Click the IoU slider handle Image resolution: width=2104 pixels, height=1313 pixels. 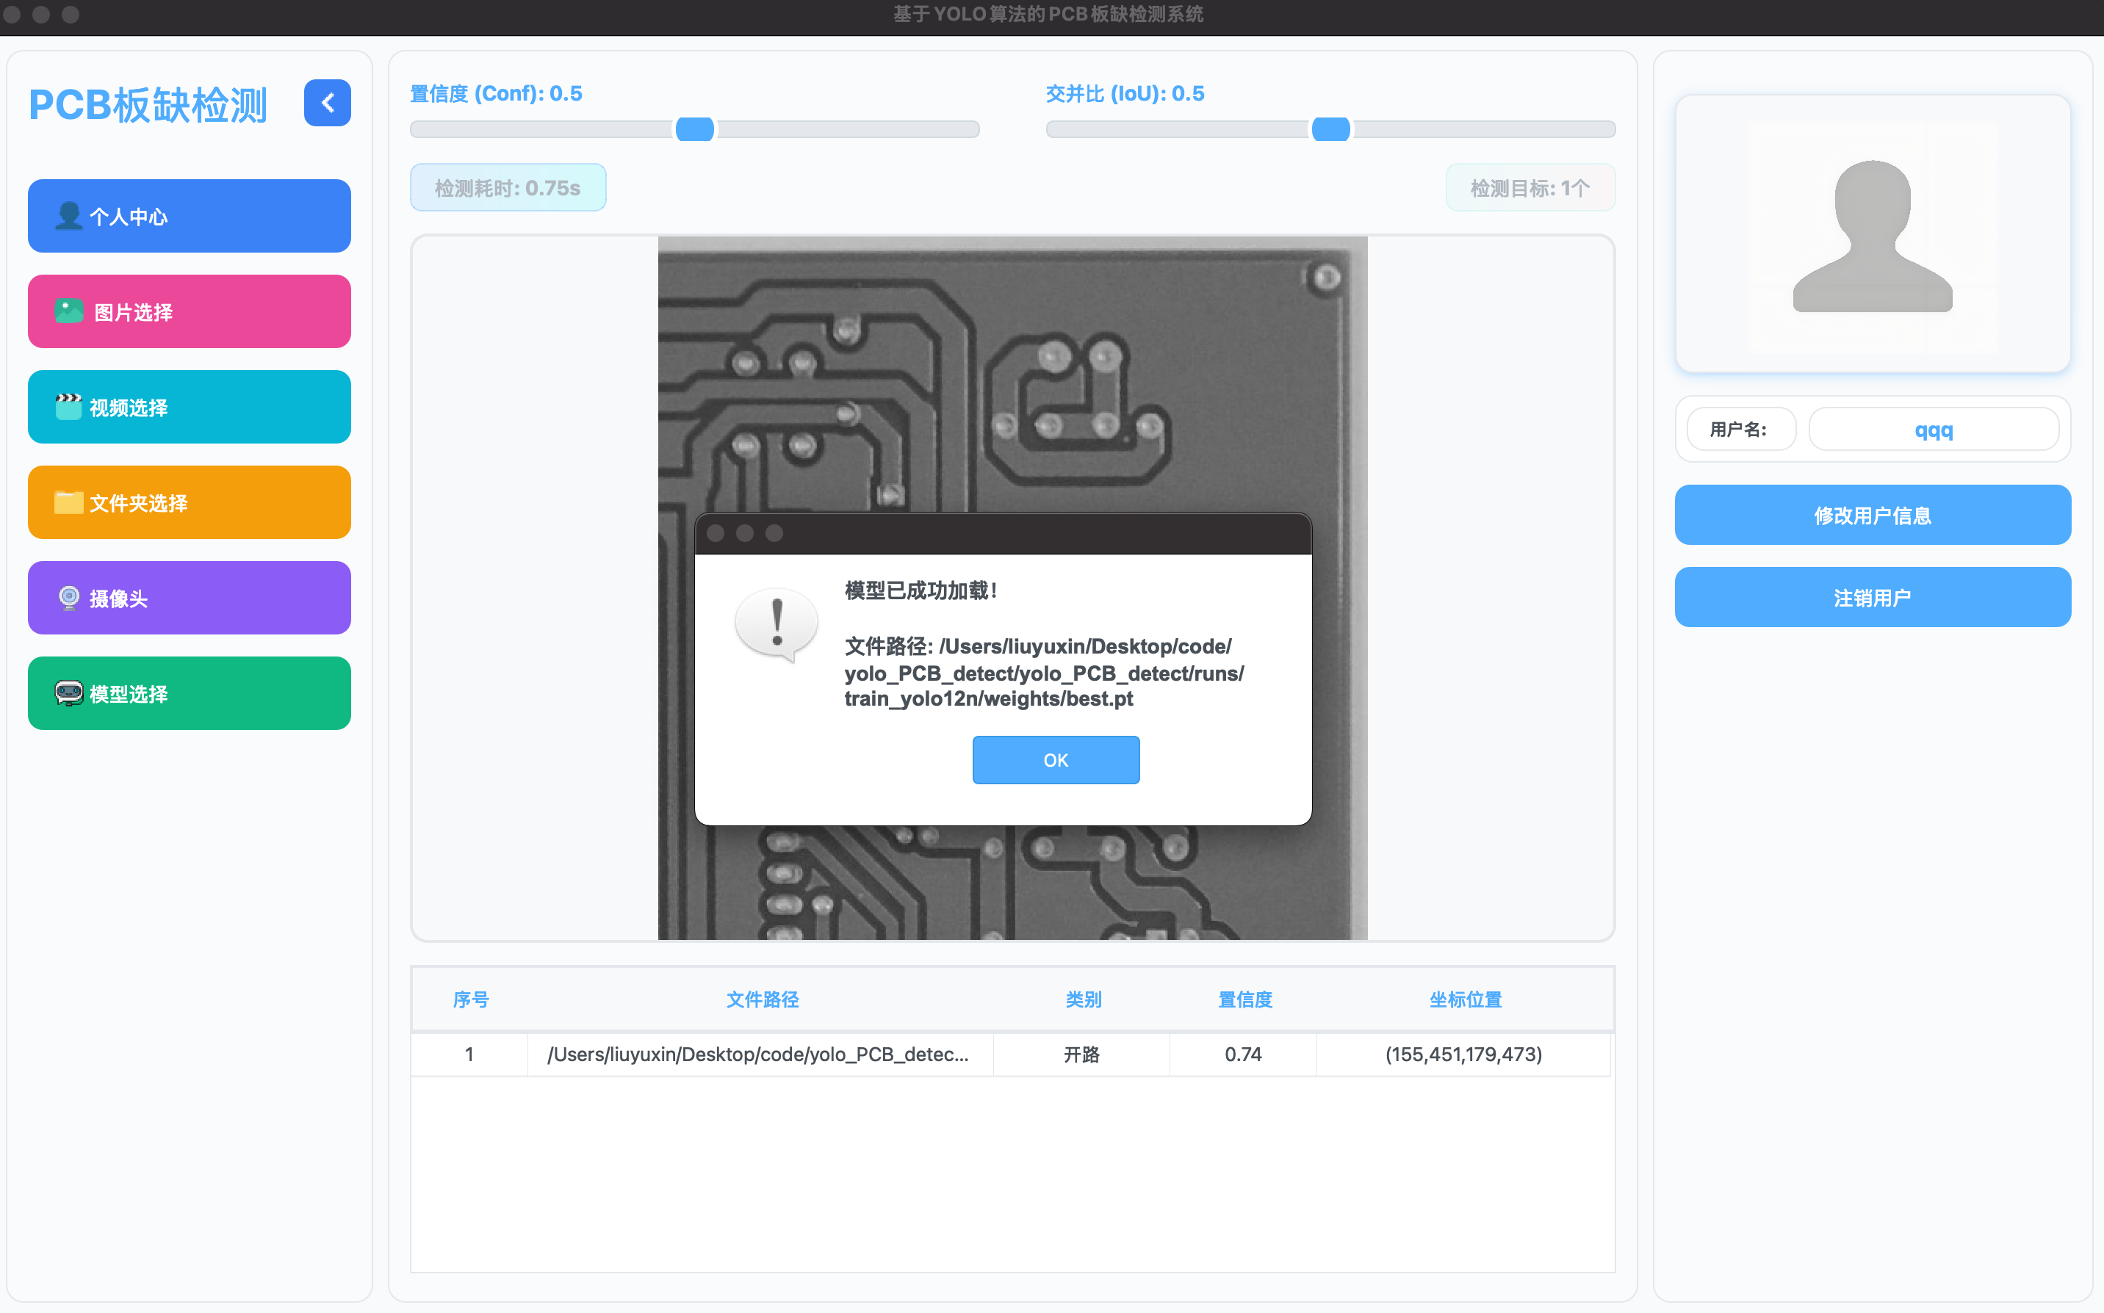pyautogui.click(x=1330, y=129)
